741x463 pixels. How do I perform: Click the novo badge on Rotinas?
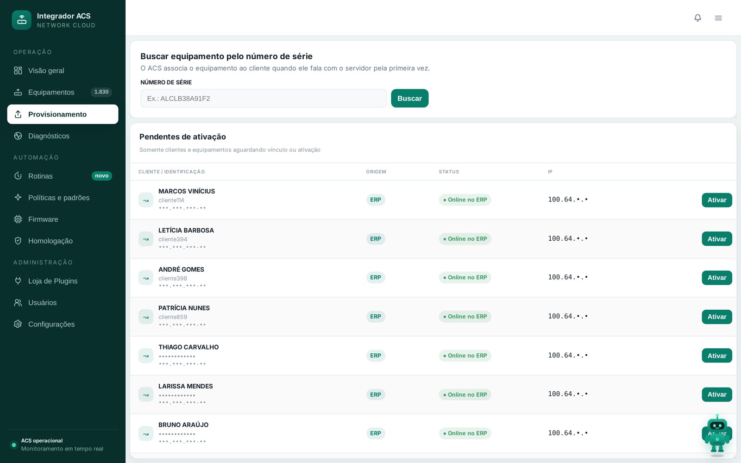point(102,176)
